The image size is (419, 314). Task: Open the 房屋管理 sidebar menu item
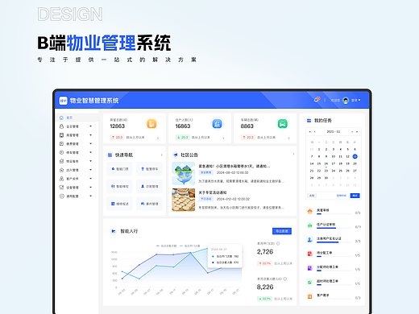[77, 135]
